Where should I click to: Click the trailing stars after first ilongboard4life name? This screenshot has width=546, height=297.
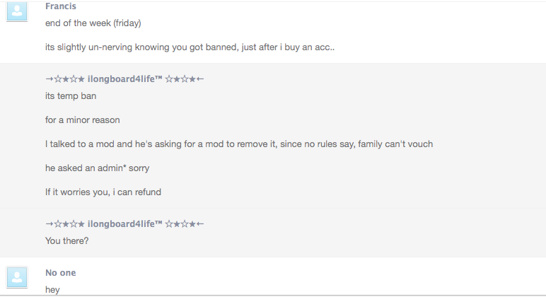pos(184,78)
